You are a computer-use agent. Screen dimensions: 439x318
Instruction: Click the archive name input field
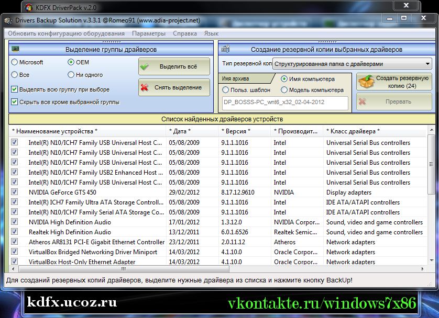pos(285,103)
